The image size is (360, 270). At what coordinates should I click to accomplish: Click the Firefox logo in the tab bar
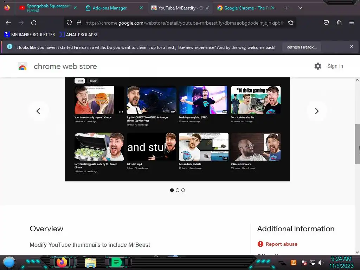point(7,8)
